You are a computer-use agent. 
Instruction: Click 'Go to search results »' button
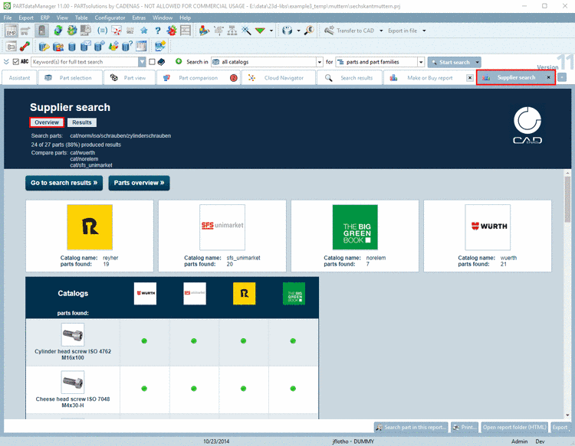pyautogui.click(x=64, y=183)
